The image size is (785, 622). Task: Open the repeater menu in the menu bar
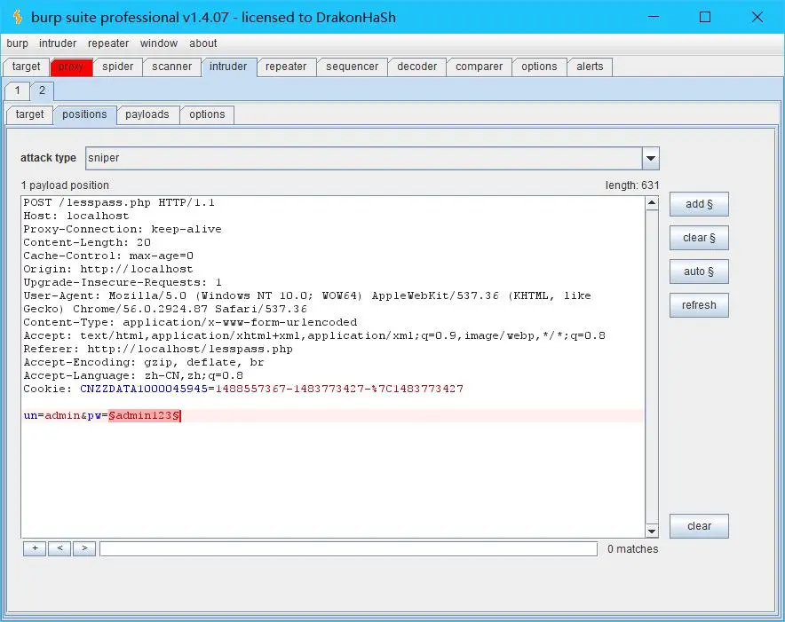[x=108, y=43]
